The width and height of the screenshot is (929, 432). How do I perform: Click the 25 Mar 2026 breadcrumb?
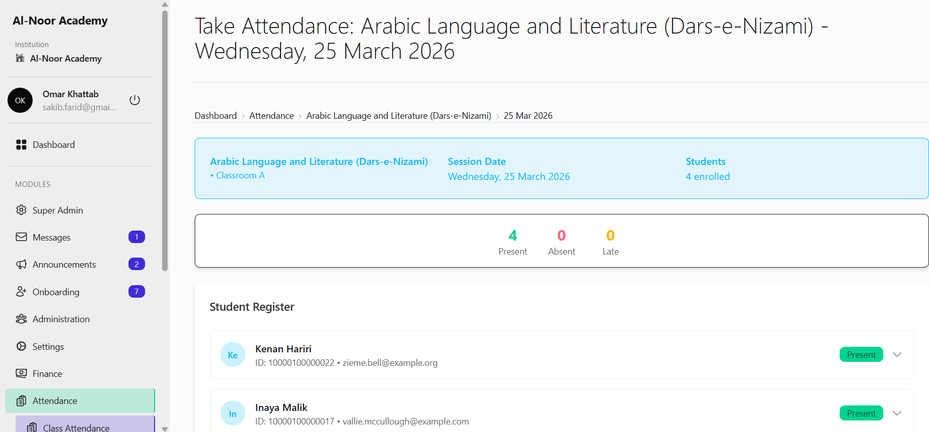pyautogui.click(x=528, y=116)
